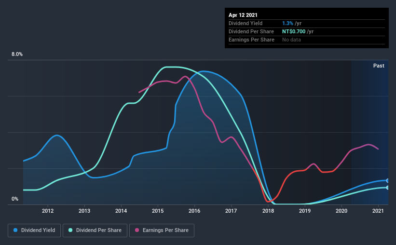Screen dimensions: 396x245
Task: Click the 2016 x-axis label
Action: 194,211
